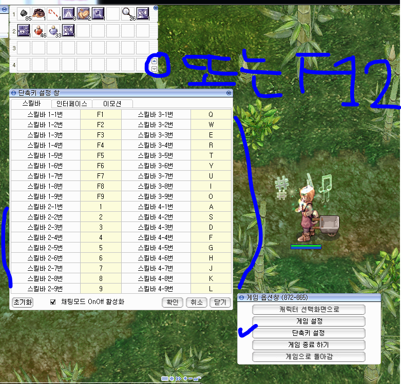This screenshot has width=401, height=384.
Task: Select the F9 key field for 스킬바 1-9번
Action: [101, 196]
